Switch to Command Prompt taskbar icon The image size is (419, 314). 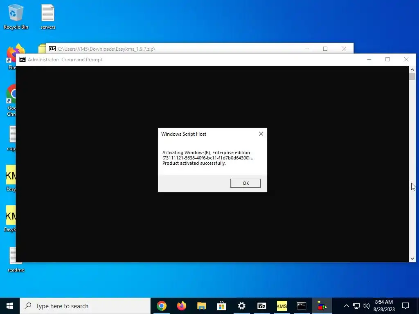coord(302,306)
